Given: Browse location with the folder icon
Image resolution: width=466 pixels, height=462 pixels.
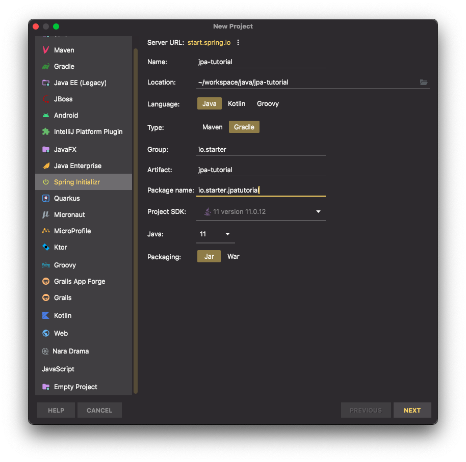Looking at the screenshot, I should pos(424,82).
